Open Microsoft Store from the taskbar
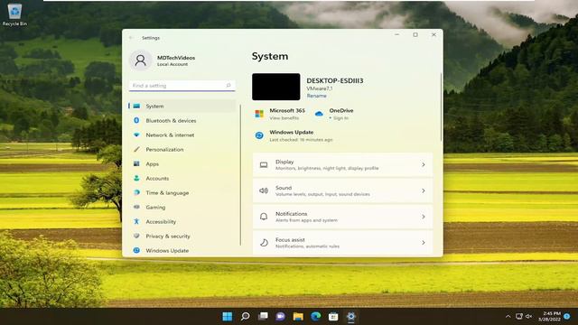The width and height of the screenshot is (578, 325). click(333, 316)
